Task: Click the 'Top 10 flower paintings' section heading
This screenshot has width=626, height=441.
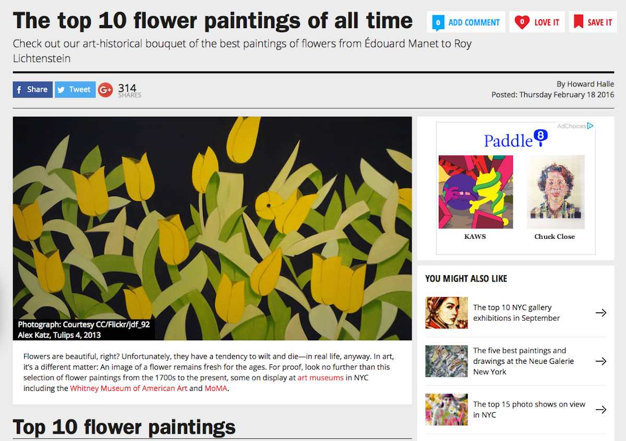Action: tap(124, 427)
